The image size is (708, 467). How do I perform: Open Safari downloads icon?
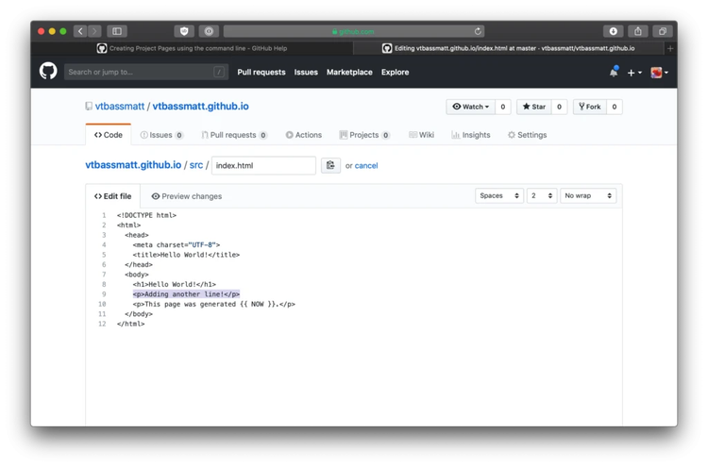[613, 31]
